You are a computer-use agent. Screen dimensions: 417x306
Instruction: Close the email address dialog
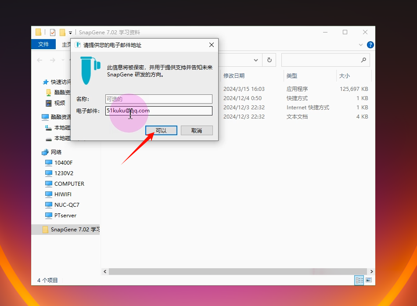pos(212,45)
